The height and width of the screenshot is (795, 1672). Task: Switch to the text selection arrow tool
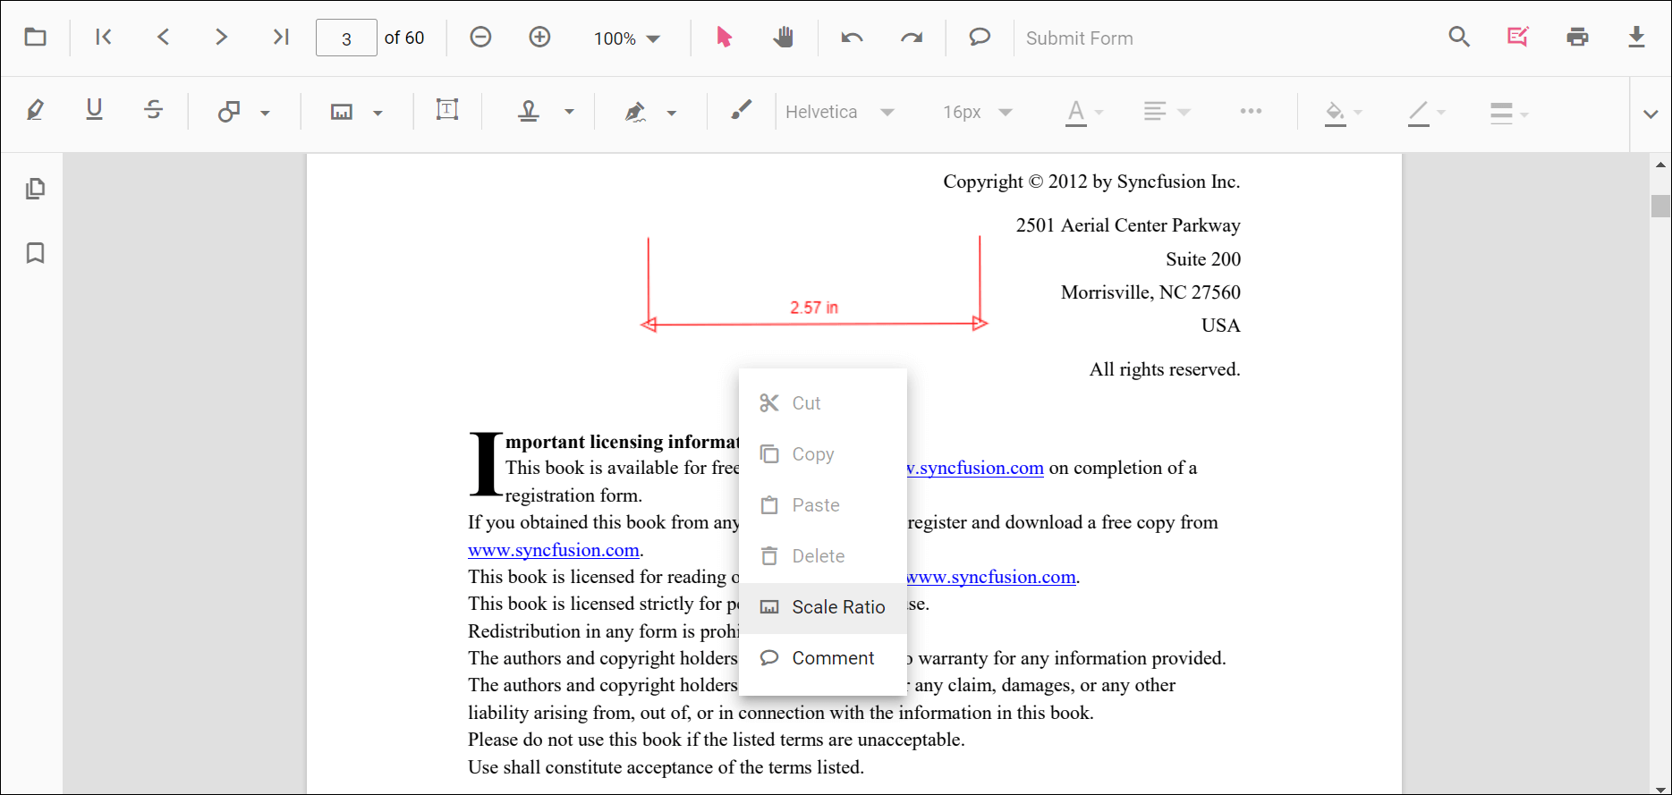coord(724,38)
